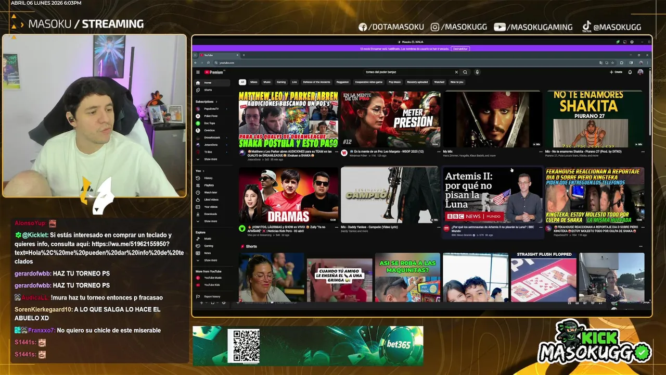Click the search magnifier button
Screen dimensions: 666x375
coord(465,72)
